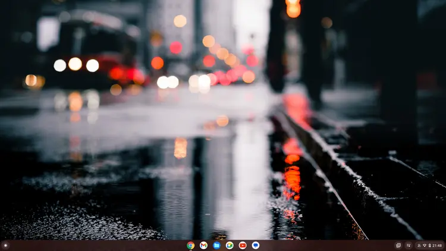Start Google Meet from the shelf

[230, 245]
